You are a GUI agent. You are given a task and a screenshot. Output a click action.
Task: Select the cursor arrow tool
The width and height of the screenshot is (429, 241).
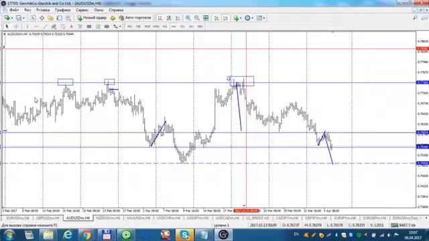click(x=7, y=27)
